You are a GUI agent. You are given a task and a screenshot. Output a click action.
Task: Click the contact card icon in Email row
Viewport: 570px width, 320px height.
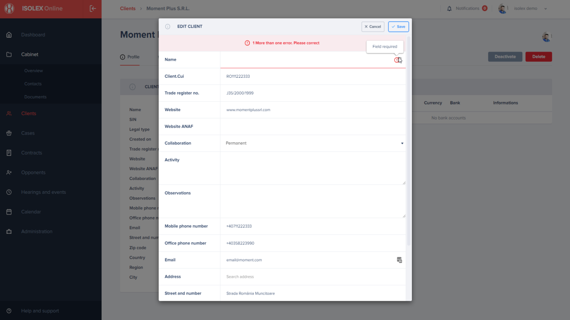[399, 260]
